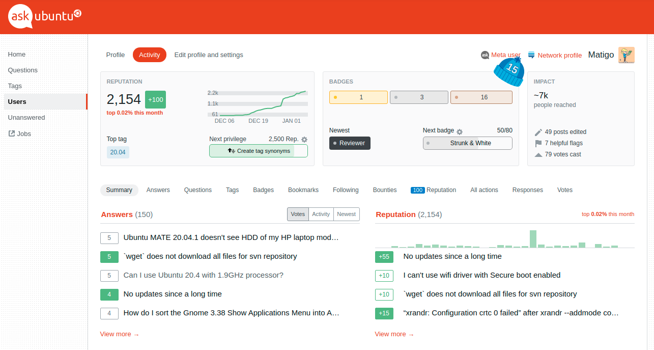The height and width of the screenshot is (350, 654).
Task: Click the pencil posts edited icon
Action: coord(538,132)
